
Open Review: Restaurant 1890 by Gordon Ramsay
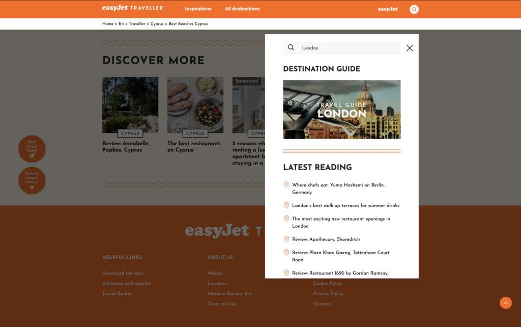click(340, 273)
